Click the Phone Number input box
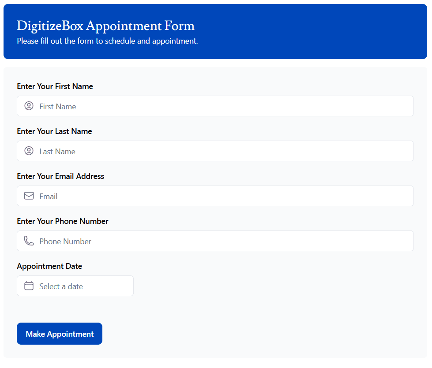The height and width of the screenshot is (368, 432). tap(177, 241)
